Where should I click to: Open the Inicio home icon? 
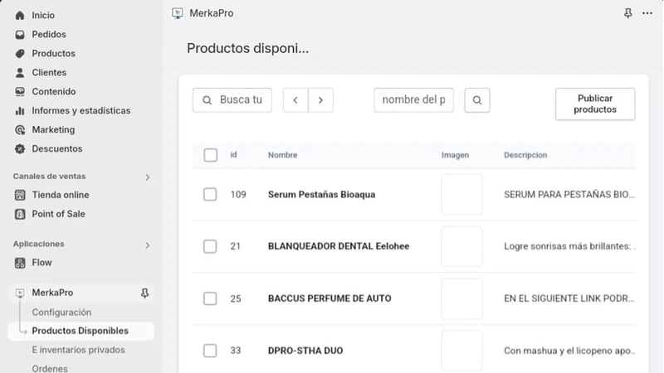tap(20, 16)
